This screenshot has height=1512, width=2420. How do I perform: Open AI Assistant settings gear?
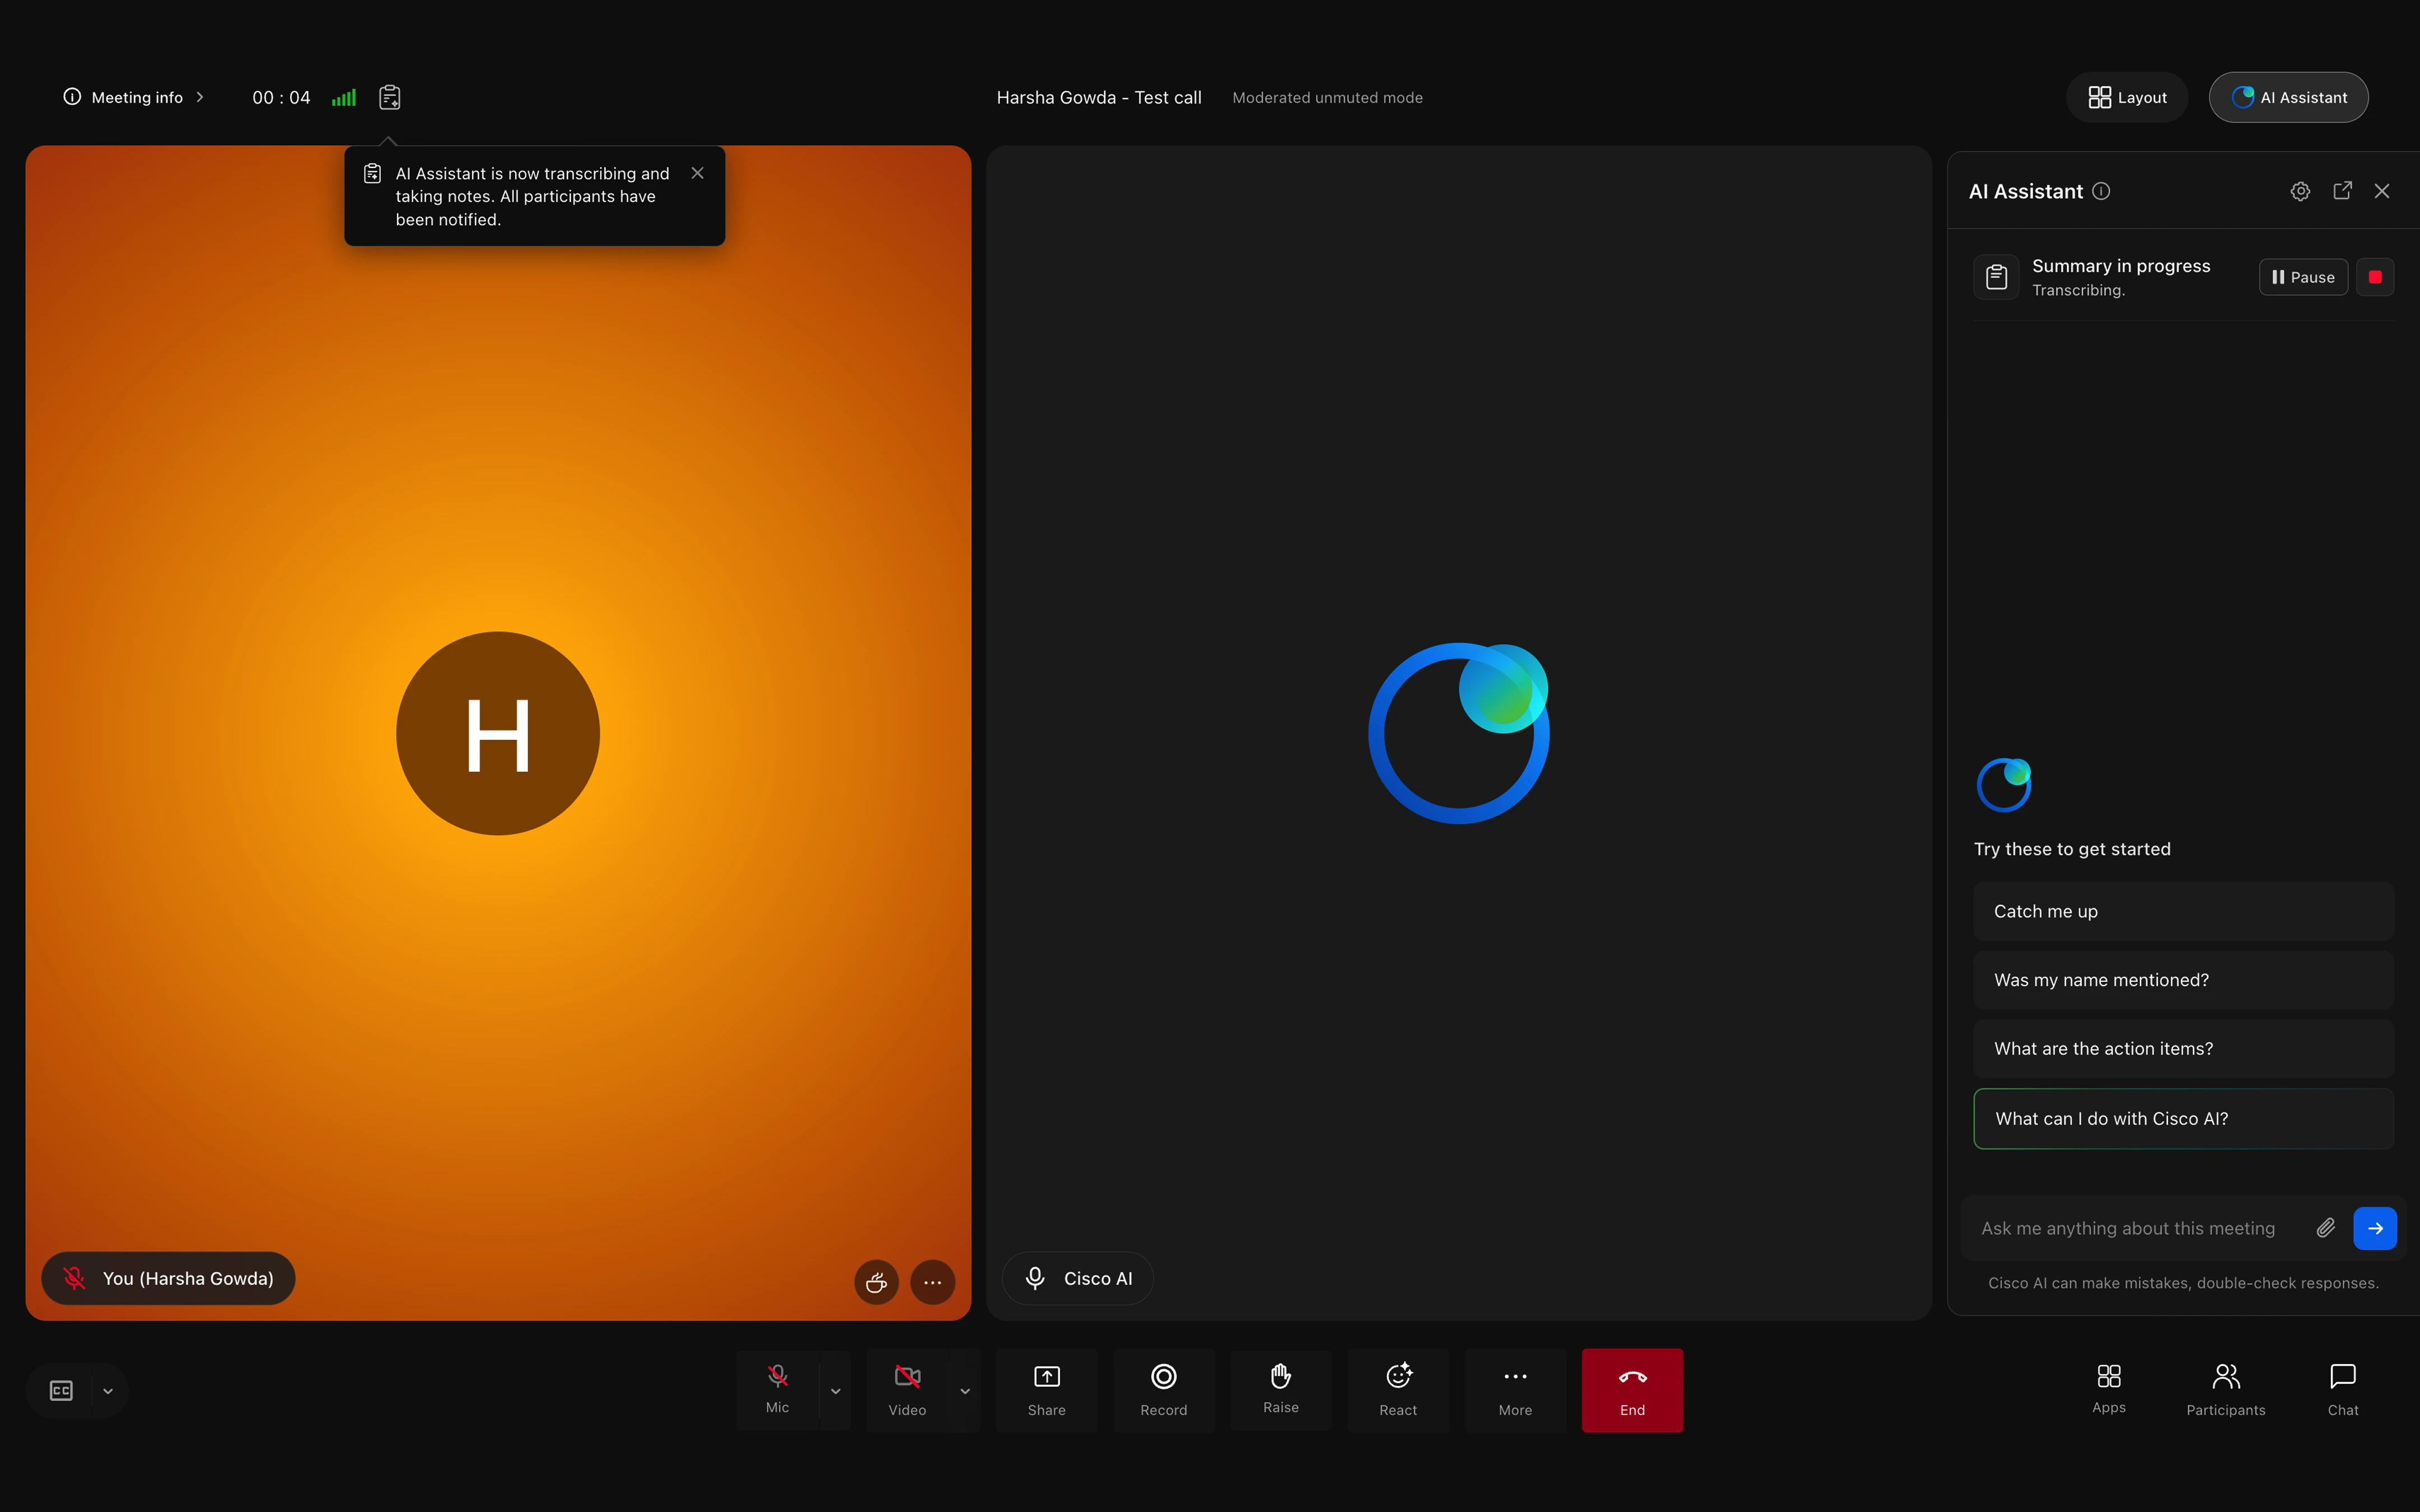[x=2300, y=191]
